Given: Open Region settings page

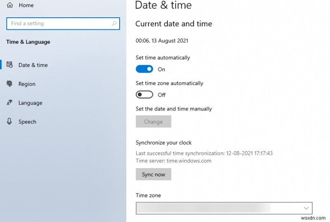Looking at the screenshot, I should tap(27, 84).
